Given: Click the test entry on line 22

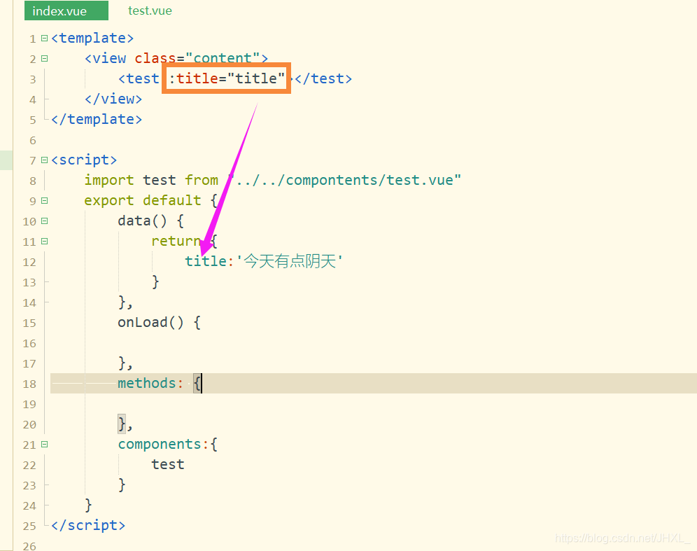Looking at the screenshot, I should pos(167,465).
